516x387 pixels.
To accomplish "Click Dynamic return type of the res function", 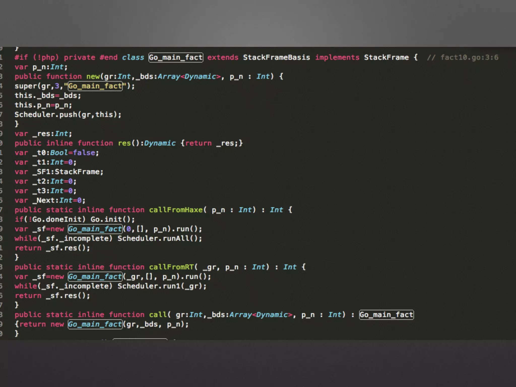I will tap(160, 143).
